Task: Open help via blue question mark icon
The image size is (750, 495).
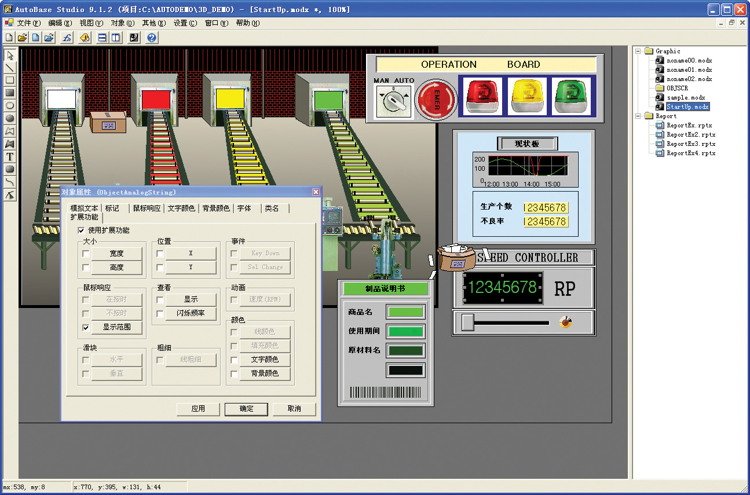Action: (152, 38)
